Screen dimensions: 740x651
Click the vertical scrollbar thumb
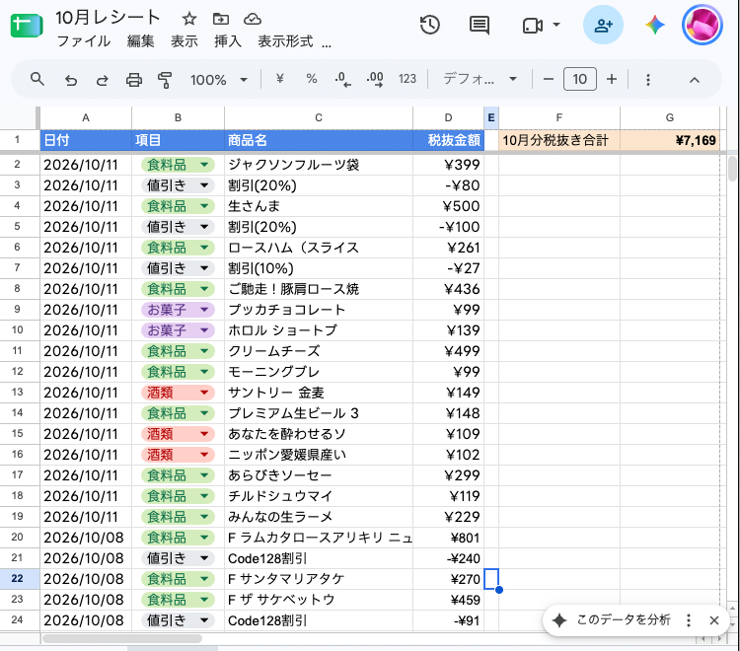click(732, 169)
